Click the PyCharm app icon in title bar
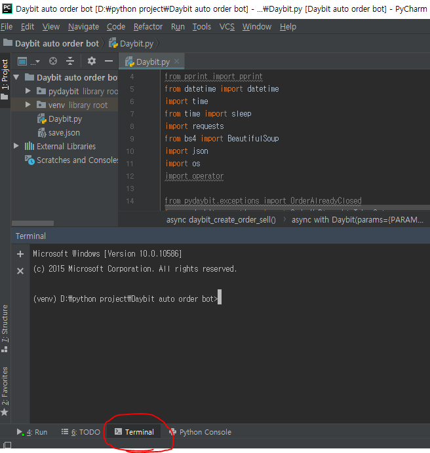 tap(7, 9)
